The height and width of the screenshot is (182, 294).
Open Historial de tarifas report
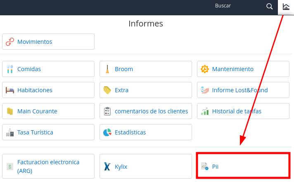pyautogui.click(x=243, y=111)
